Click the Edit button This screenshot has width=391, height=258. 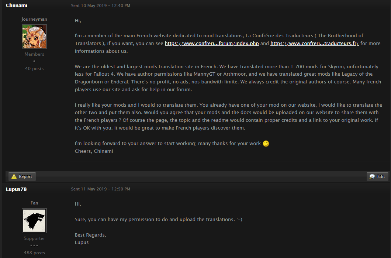(377, 176)
